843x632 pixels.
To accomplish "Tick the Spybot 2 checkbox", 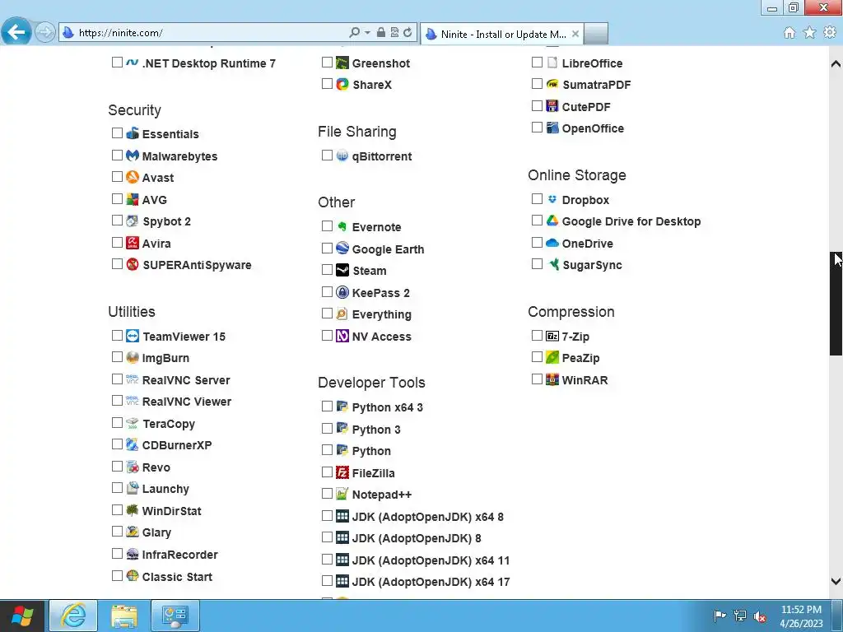I will [x=117, y=221].
